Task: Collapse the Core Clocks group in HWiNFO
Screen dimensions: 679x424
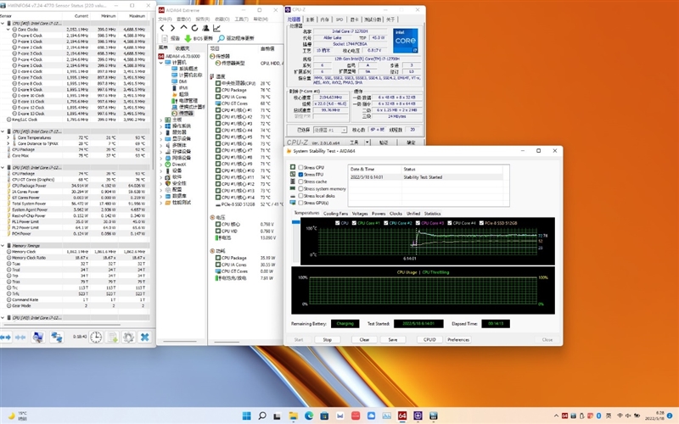Action: pyautogui.click(x=8, y=30)
